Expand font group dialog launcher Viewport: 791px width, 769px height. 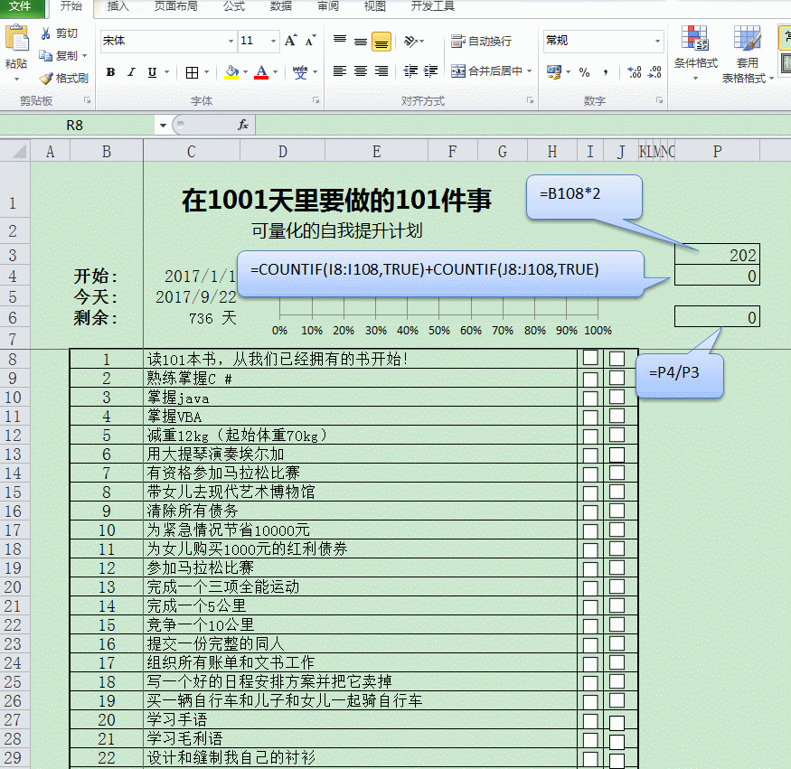(316, 100)
